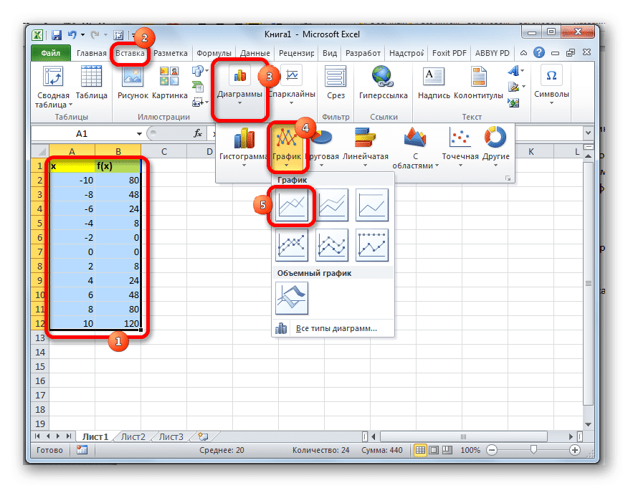This screenshot has width=628, height=488.
Task: Open the Гистограмма column chart dropdown
Action: [x=244, y=165]
